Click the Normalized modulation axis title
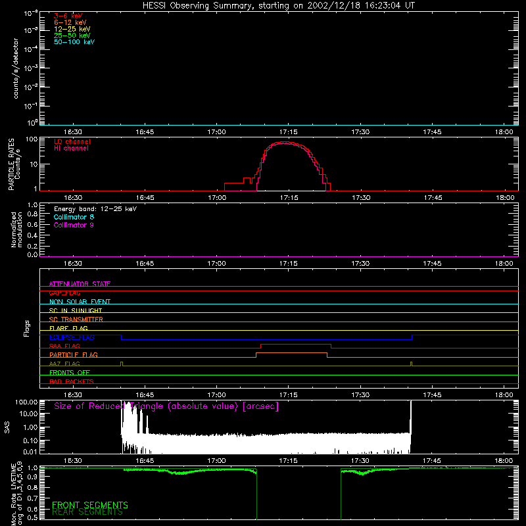This screenshot has height=526, width=526. click(x=16, y=229)
